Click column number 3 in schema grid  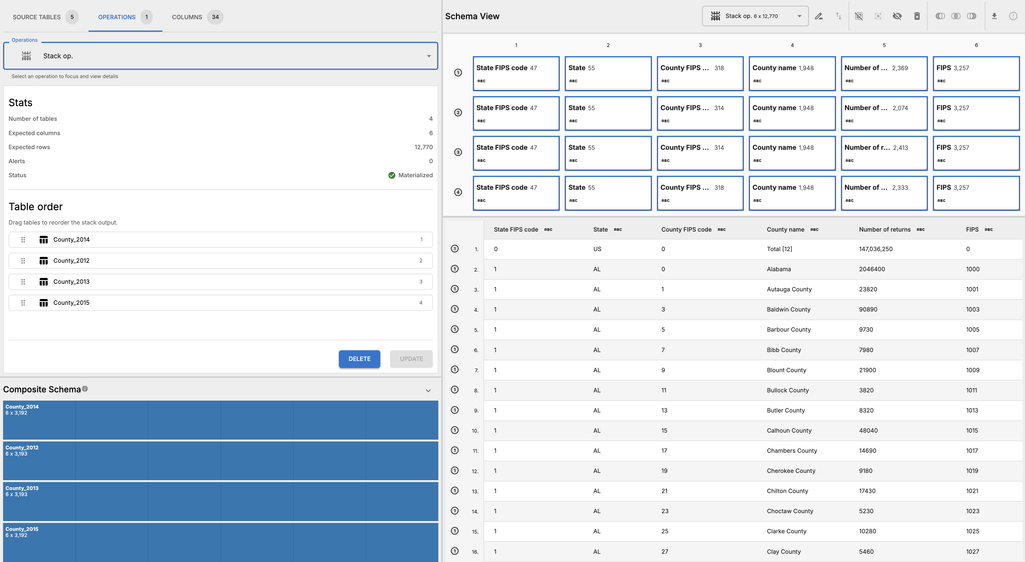click(700, 45)
